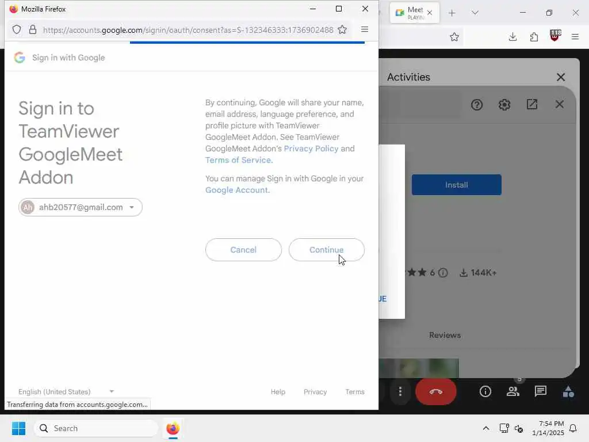Click the blue Install button

(x=456, y=185)
